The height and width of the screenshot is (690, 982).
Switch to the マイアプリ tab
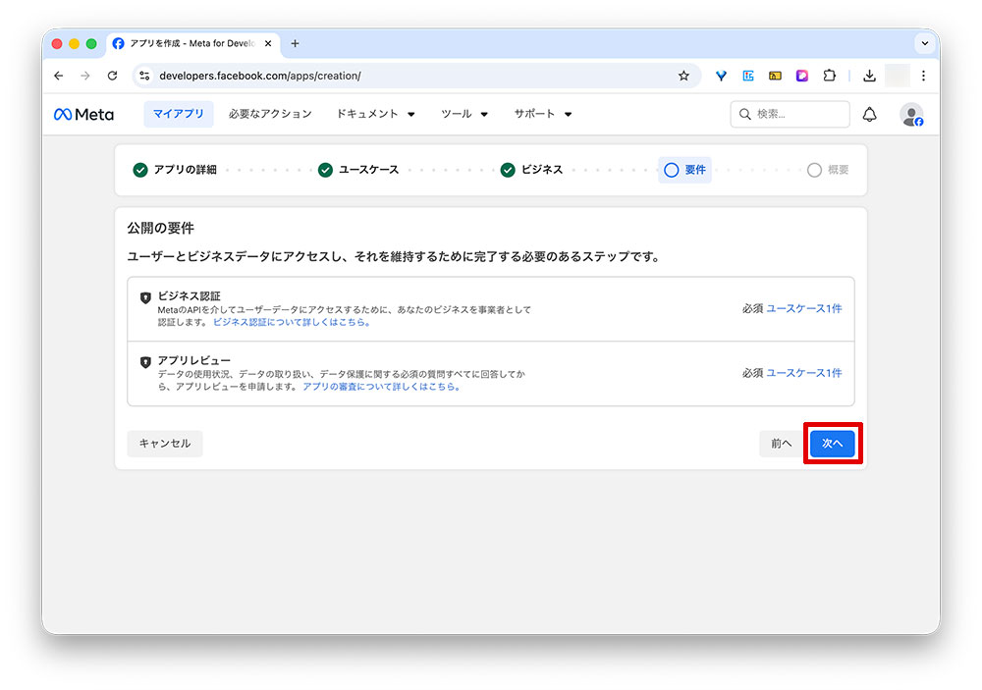pos(178,114)
